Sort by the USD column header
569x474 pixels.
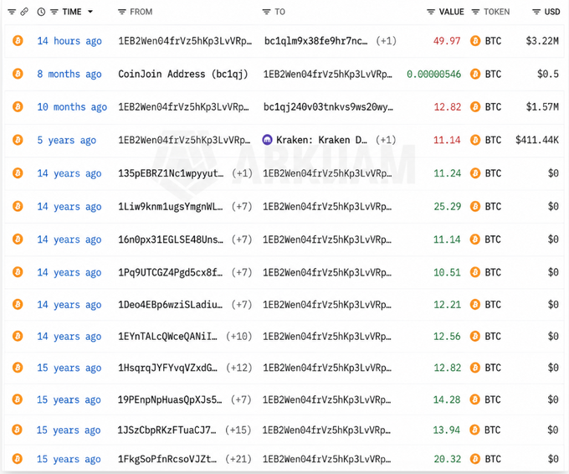(x=552, y=12)
